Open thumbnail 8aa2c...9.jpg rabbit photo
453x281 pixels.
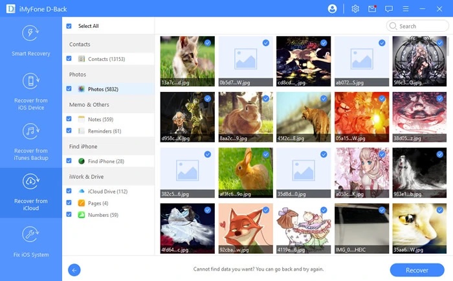coord(245,117)
